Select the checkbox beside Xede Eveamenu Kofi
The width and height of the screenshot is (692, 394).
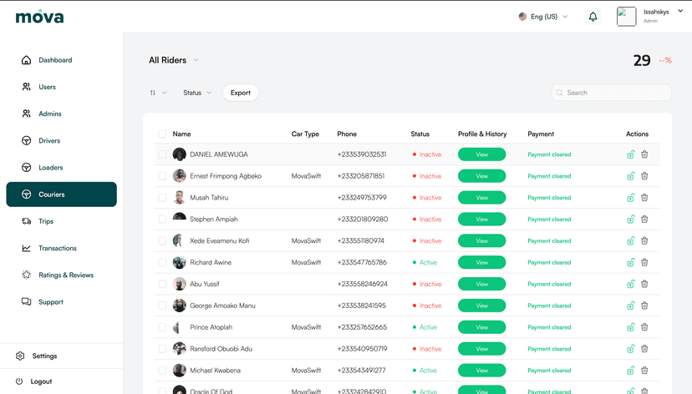coord(162,240)
